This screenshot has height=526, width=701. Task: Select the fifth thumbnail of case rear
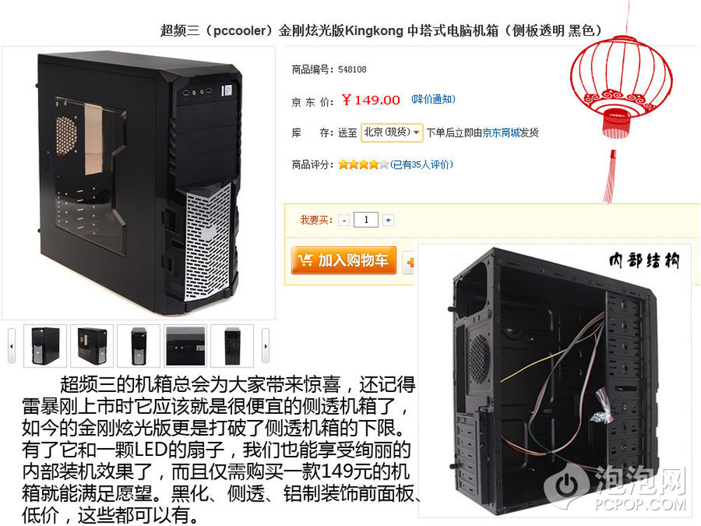tap(232, 346)
